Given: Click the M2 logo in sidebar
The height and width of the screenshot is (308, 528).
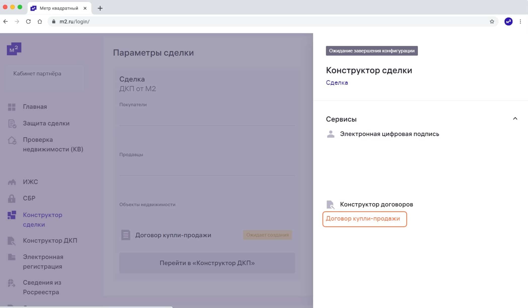Looking at the screenshot, I should tap(14, 49).
